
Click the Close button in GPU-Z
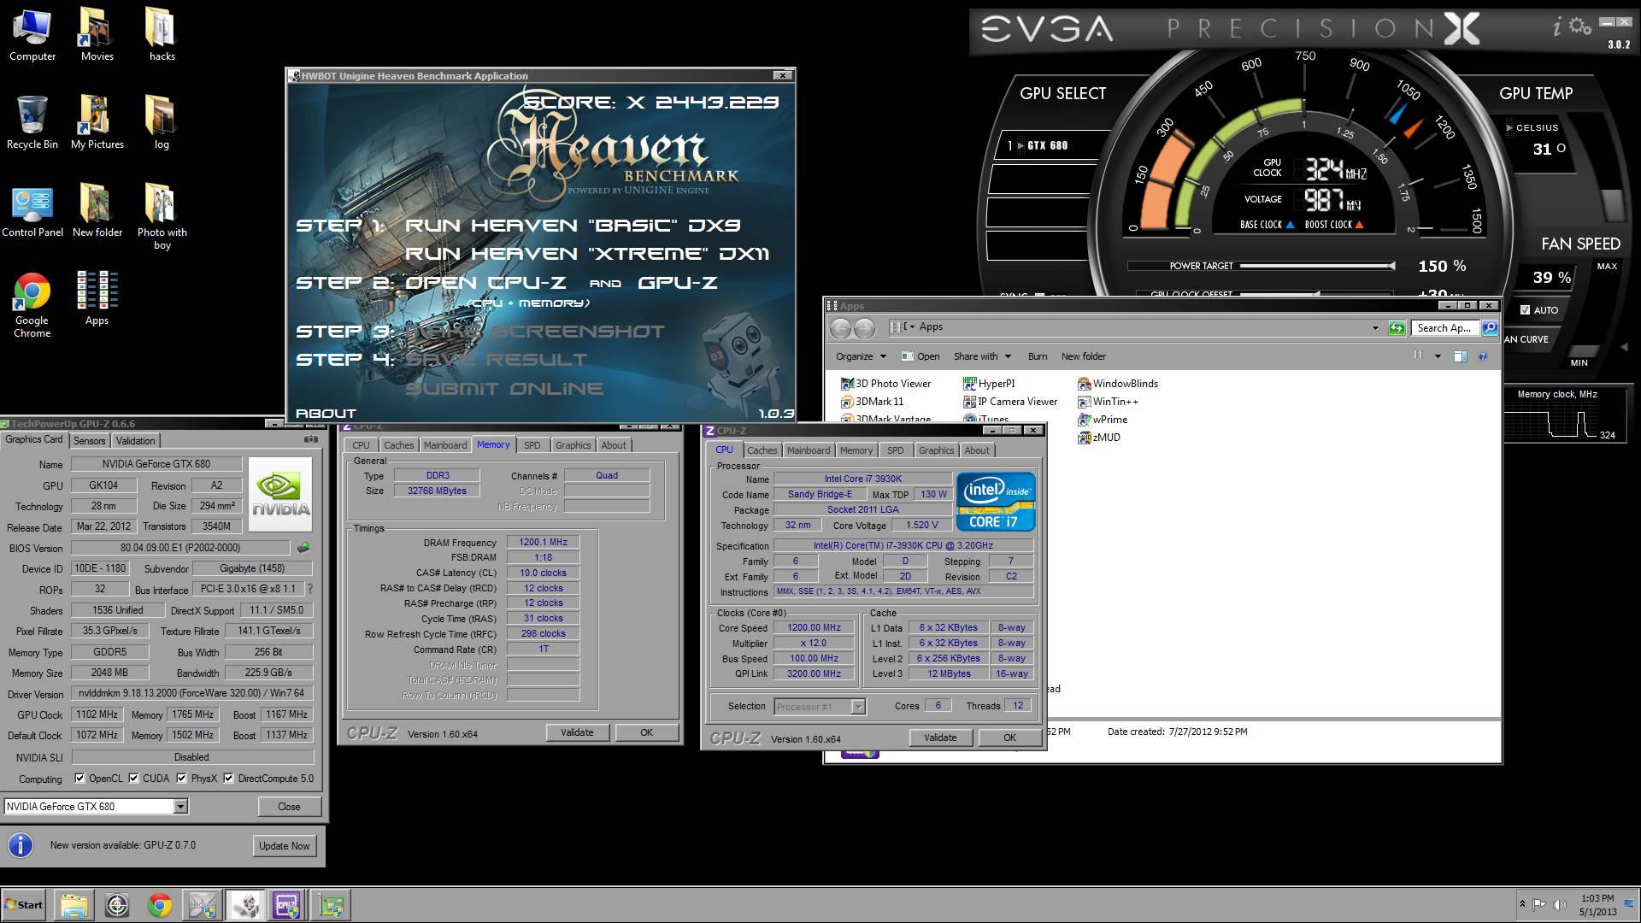289,807
